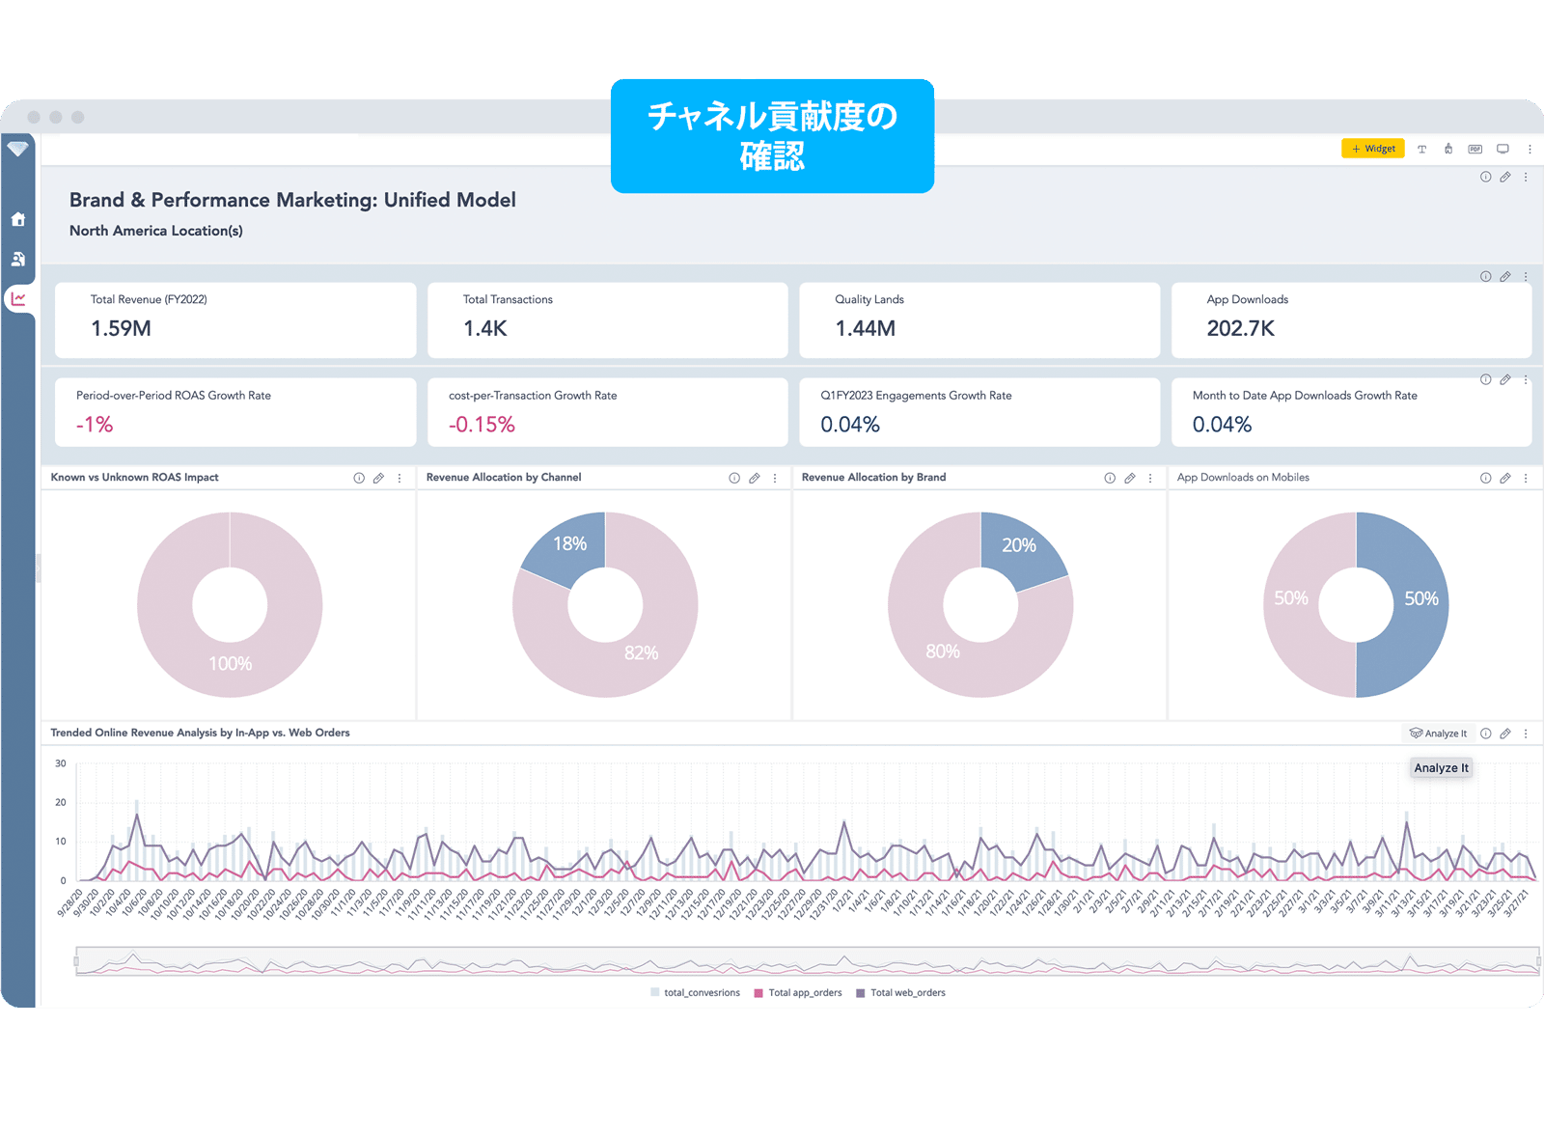
Task: Edit the Revenue Allocation by Channel widget
Action: coord(755,478)
